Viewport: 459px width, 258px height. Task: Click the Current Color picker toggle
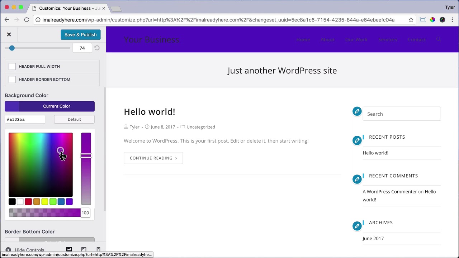(49, 106)
